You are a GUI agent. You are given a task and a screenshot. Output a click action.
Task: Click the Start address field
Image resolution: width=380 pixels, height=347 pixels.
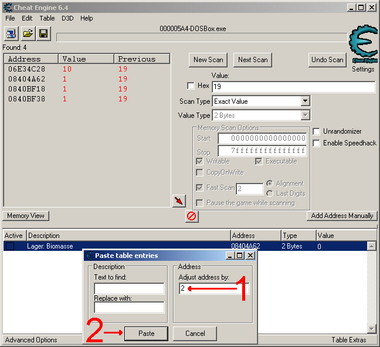click(x=262, y=138)
